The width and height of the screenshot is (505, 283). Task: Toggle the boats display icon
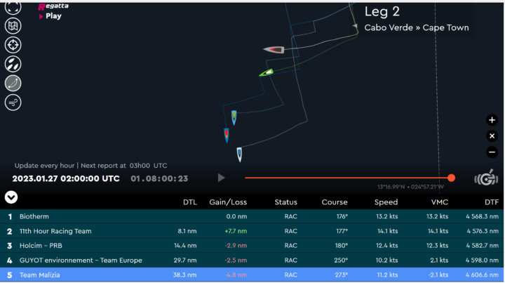click(x=13, y=64)
